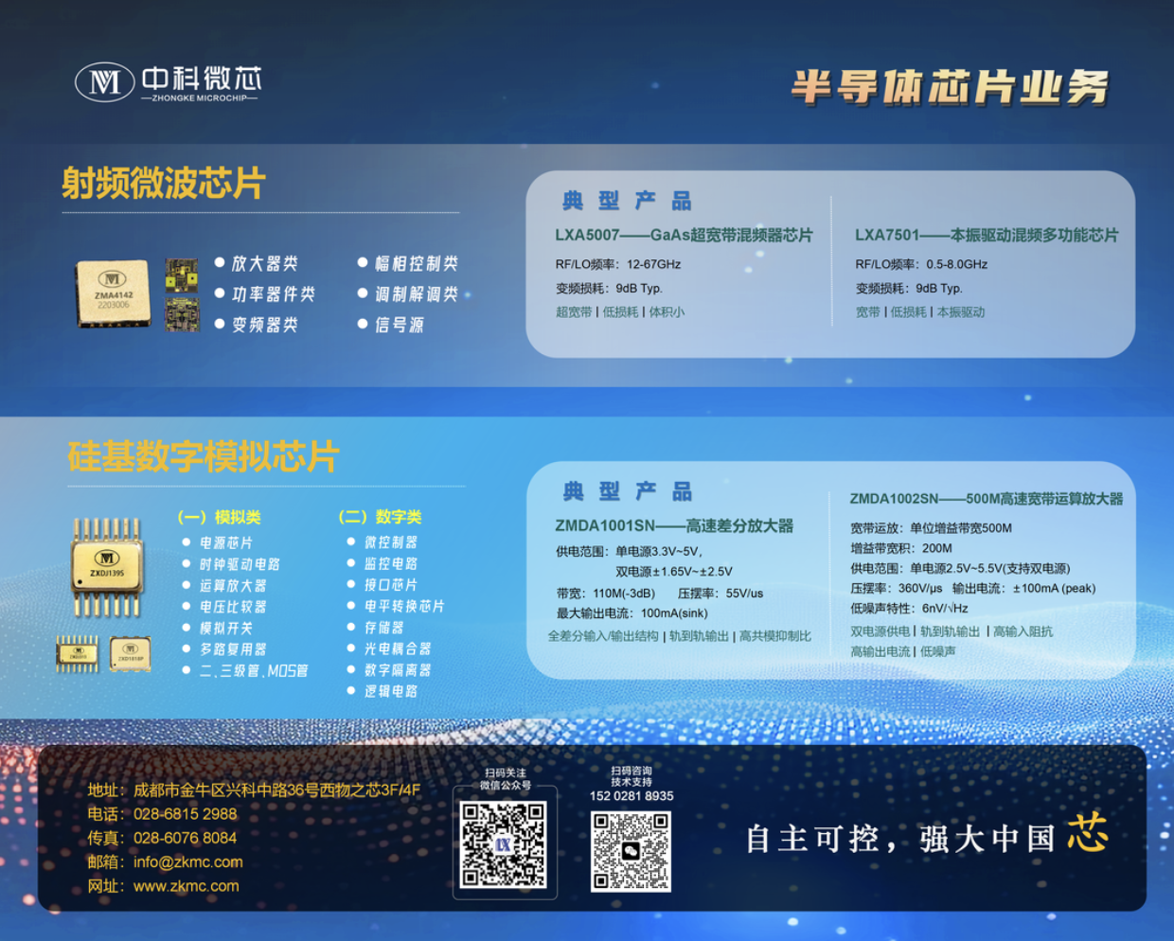Click the RF/LO频率 12-67GHz spec
This screenshot has height=941, width=1174.
(618, 264)
